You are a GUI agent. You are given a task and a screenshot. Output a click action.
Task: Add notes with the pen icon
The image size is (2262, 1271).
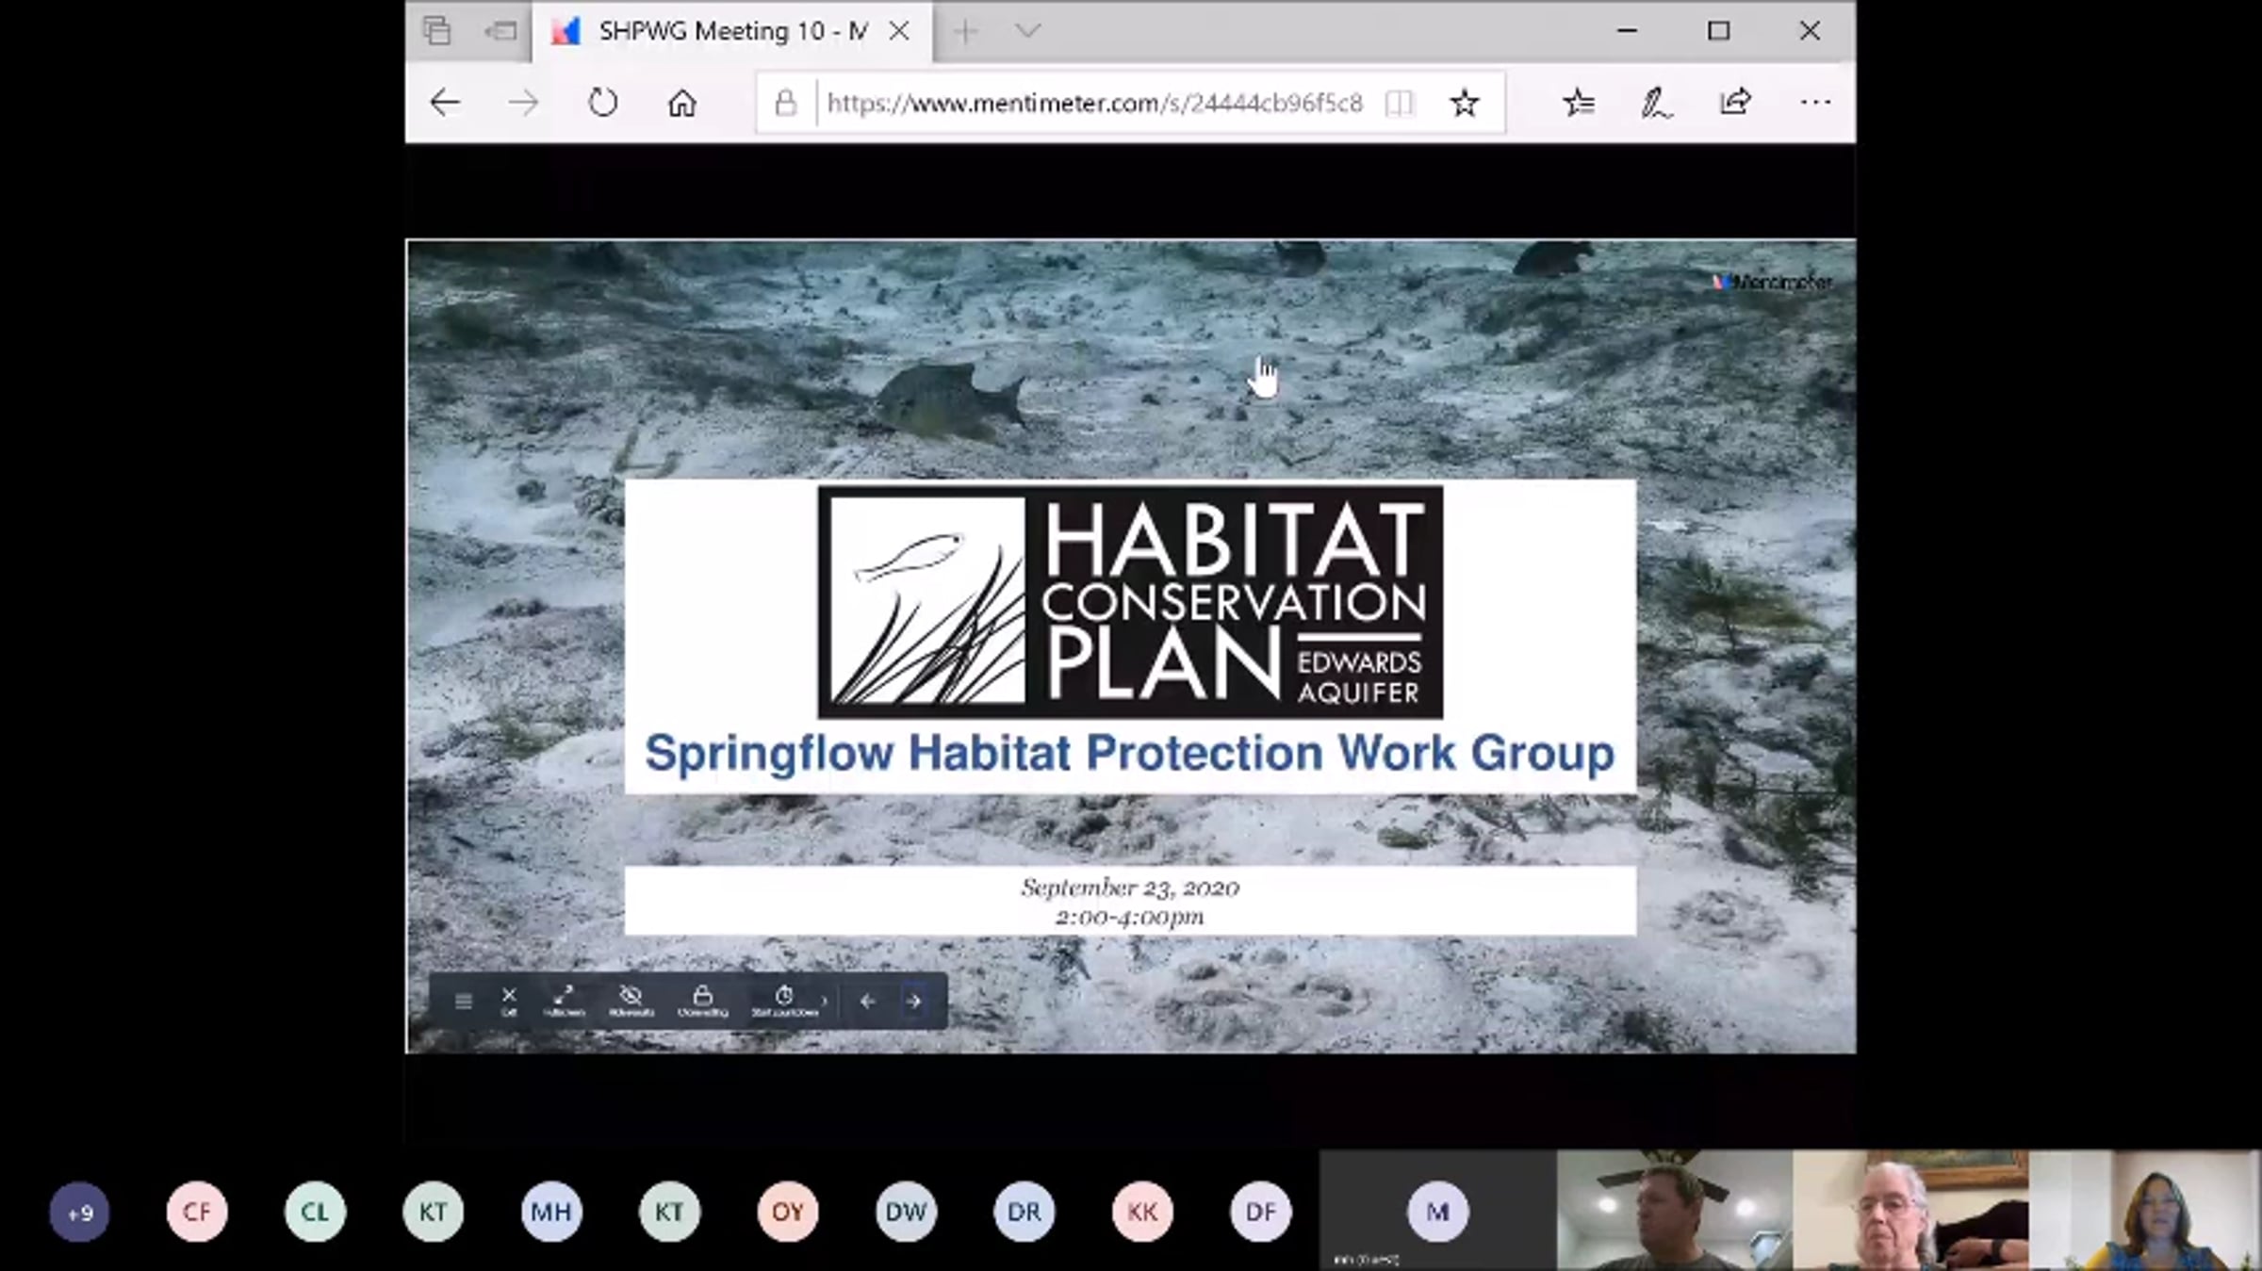click(1656, 103)
